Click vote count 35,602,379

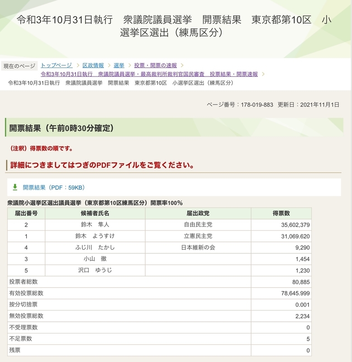point(295,225)
